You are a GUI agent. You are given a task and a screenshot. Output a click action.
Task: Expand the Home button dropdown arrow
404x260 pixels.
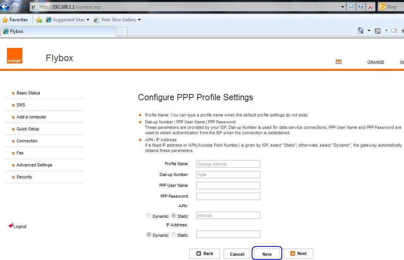tap(369, 31)
